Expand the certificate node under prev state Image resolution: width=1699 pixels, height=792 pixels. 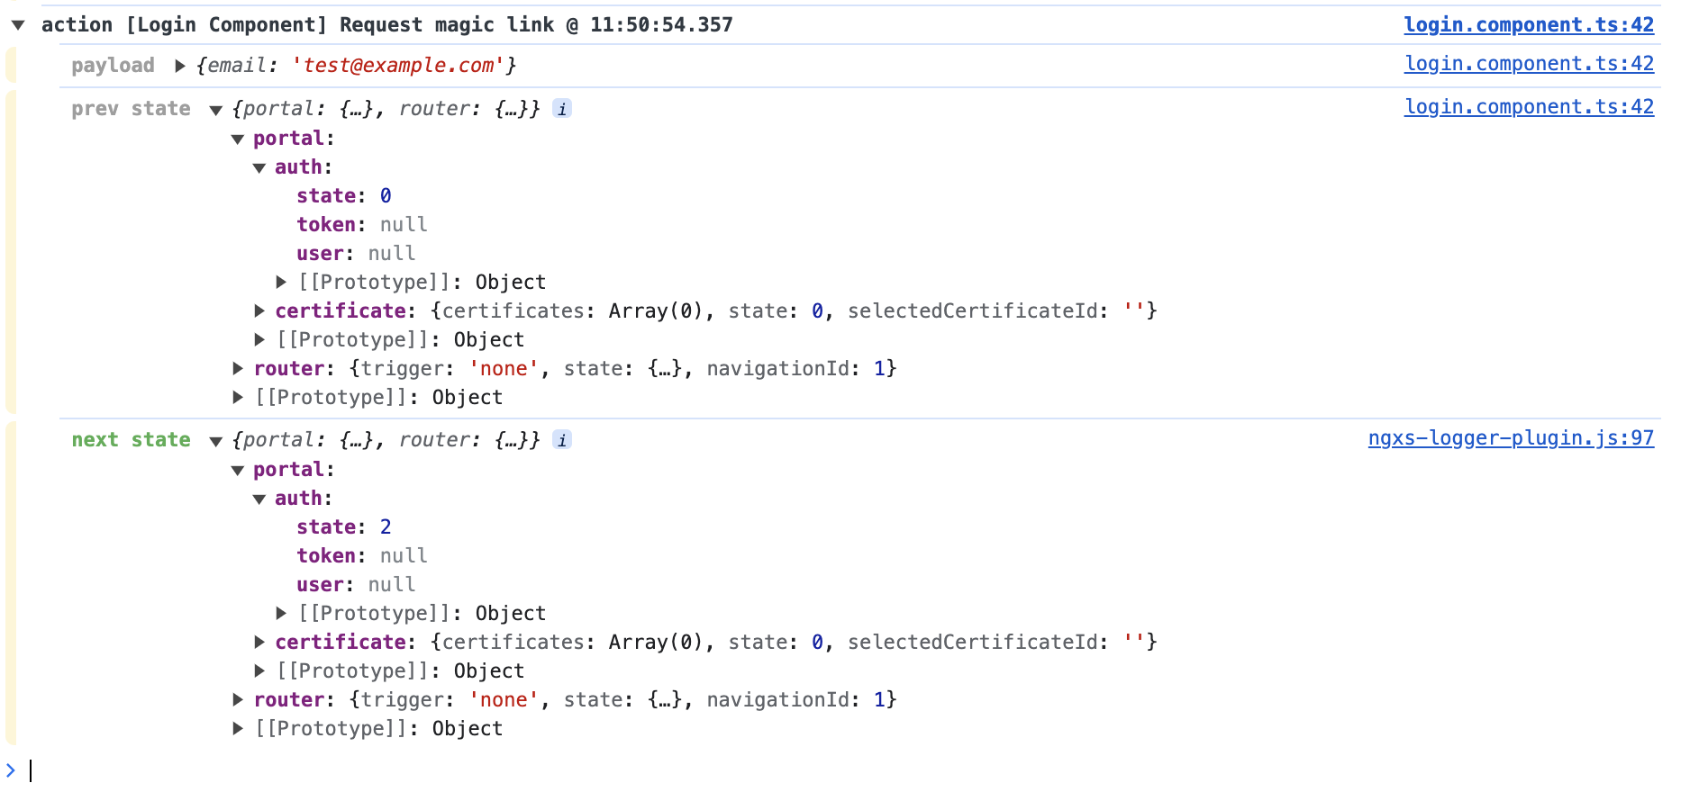click(x=259, y=311)
